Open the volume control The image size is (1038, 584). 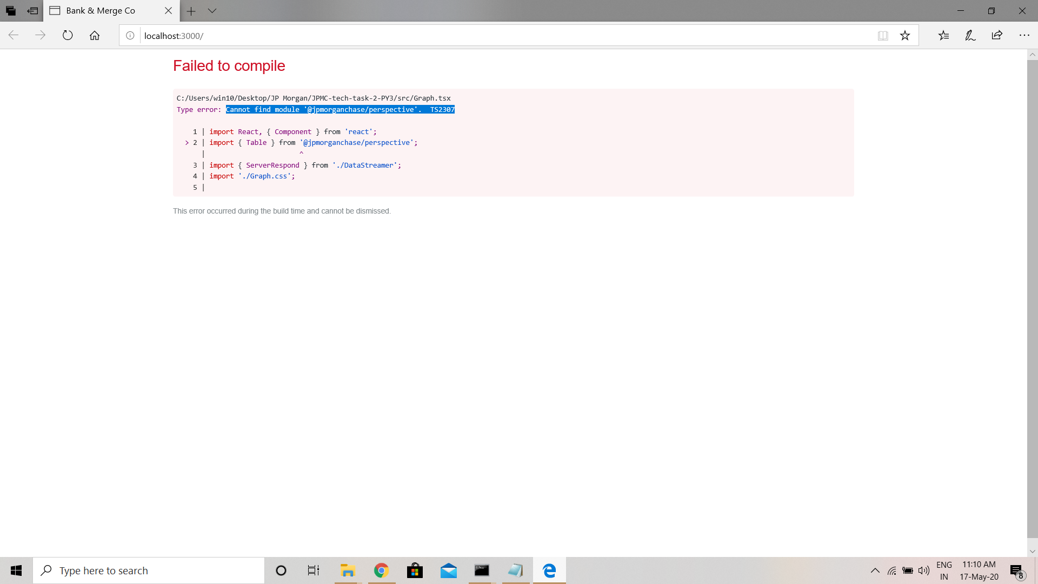(x=924, y=570)
